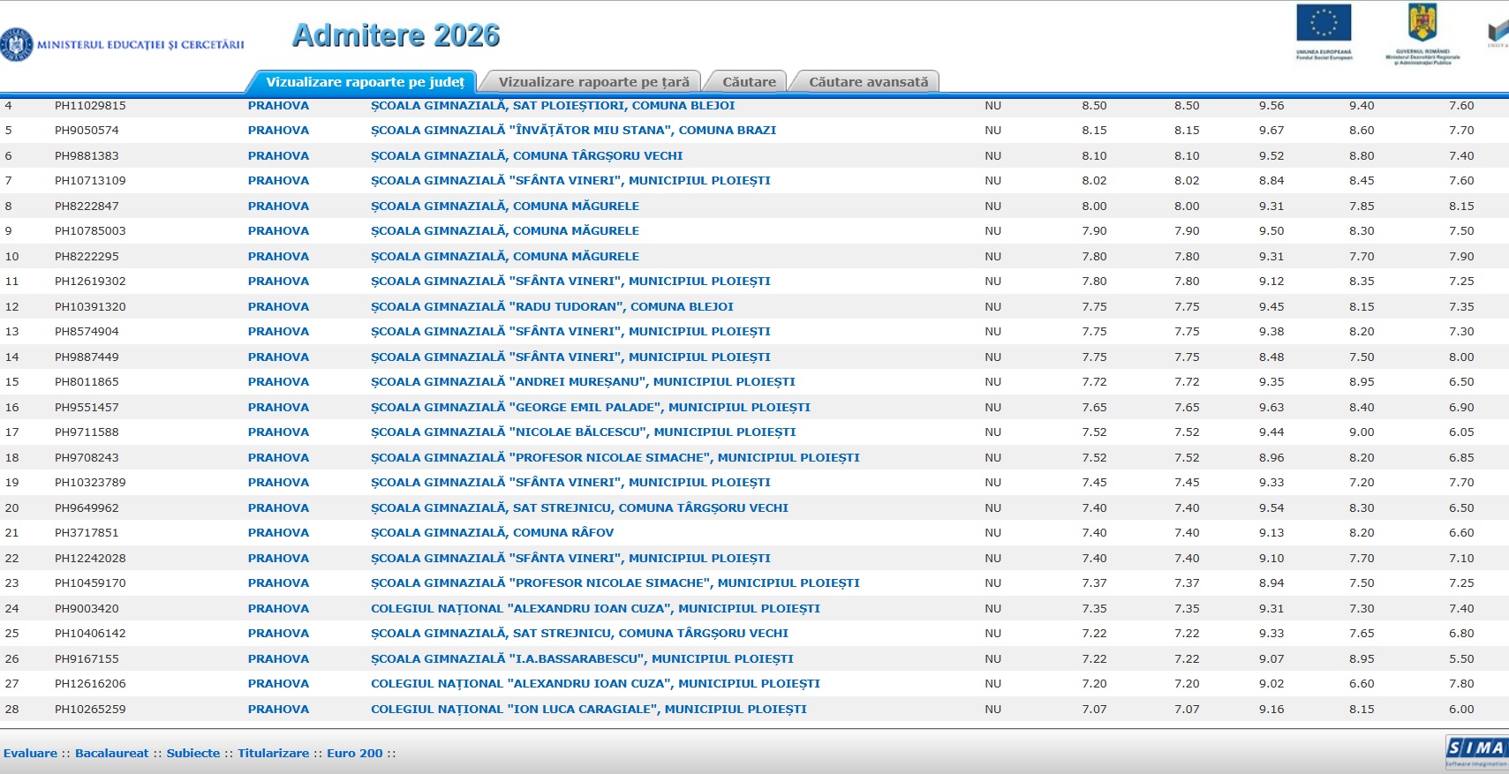Open Sfânta Vineri school link in row 7
The height and width of the screenshot is (774, 1509).
(570, 180)
